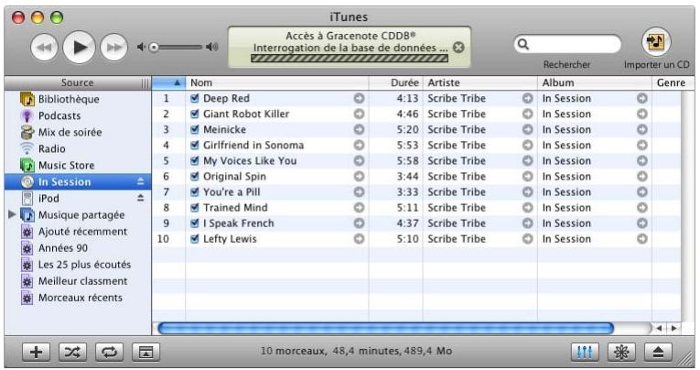This screenshot has height=370, width=700.
Task: Eject the iPod in sidebar
Action: (141, 198)
